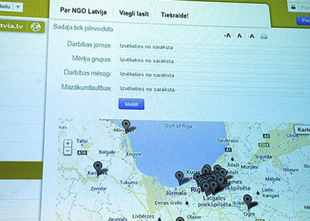Click the map marker near Kandava
Screen dimensions: 310x221
(x=98, y=167)
